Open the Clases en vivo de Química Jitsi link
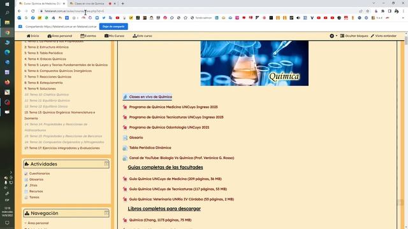This screenshot has width=408, height=229. pos(150,97)
